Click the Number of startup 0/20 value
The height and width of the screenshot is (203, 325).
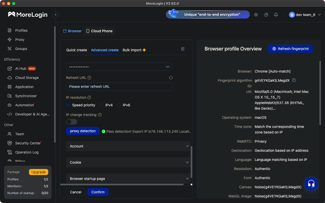[x=45, y=193]
